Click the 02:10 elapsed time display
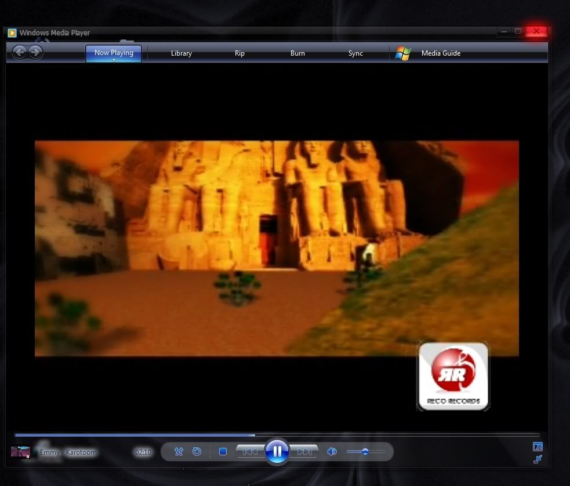The width and height of the screenshot is (570, 486). (x=143, y=452)
